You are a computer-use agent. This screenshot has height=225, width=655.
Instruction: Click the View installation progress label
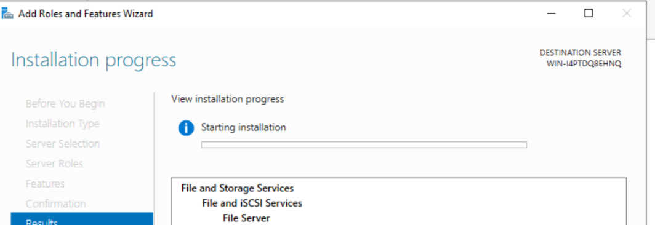[228, 99]
